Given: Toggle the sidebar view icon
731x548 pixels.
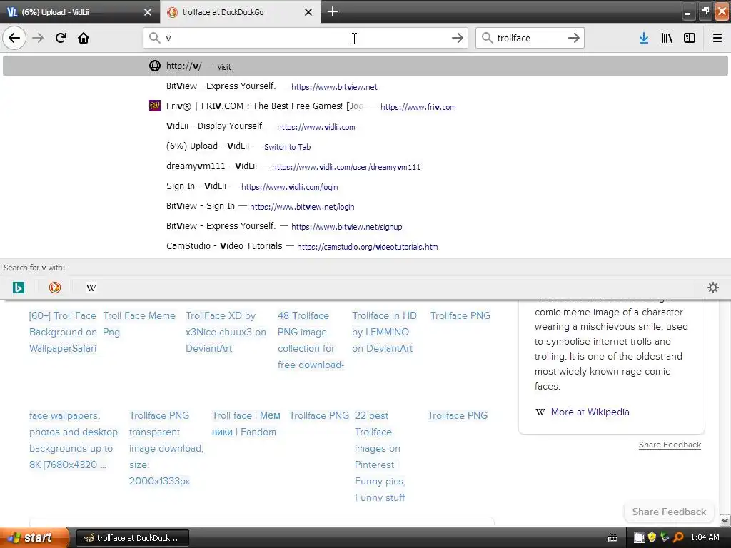Looking at the screenshot, I should click(690, 38).
